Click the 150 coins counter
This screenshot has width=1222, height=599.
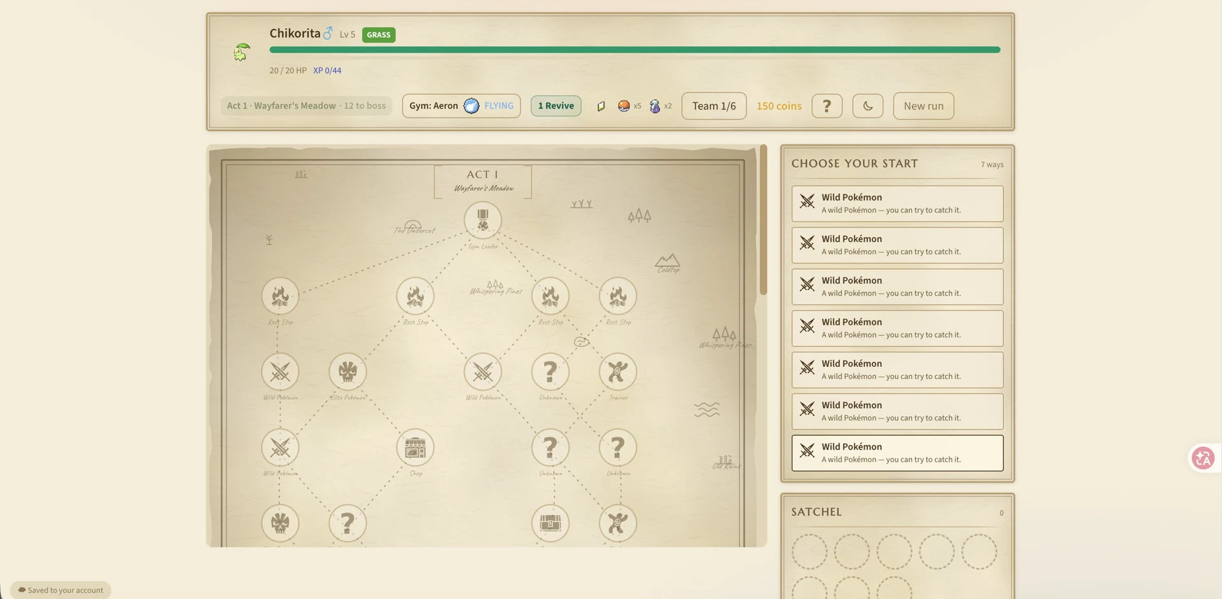coord(779,106)
